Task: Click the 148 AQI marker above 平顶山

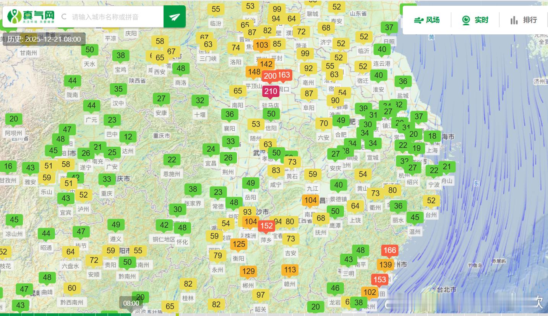Action: tap(254, 72)
